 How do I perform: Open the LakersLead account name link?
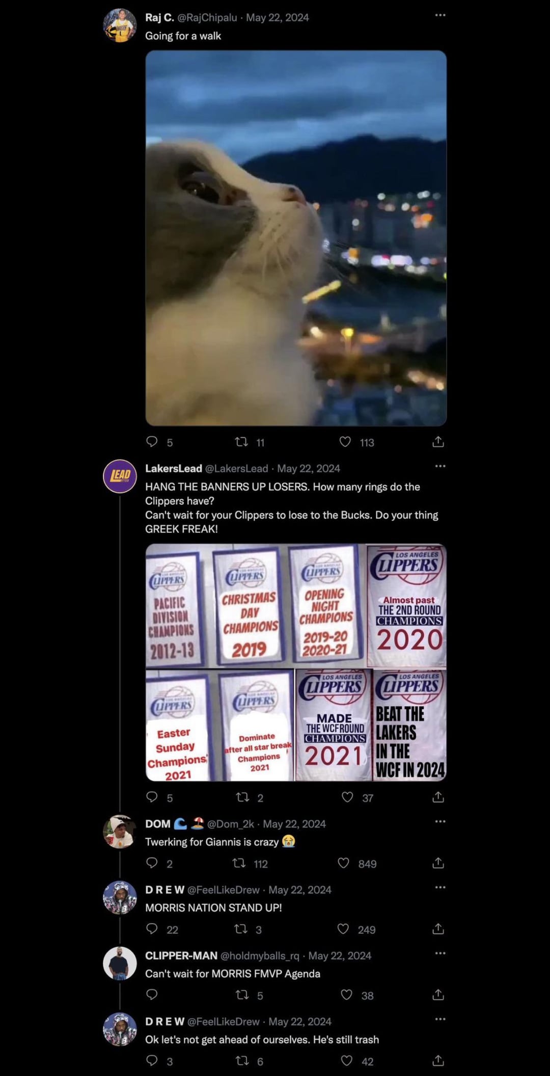pyautogui.click(x=174, y=468)
